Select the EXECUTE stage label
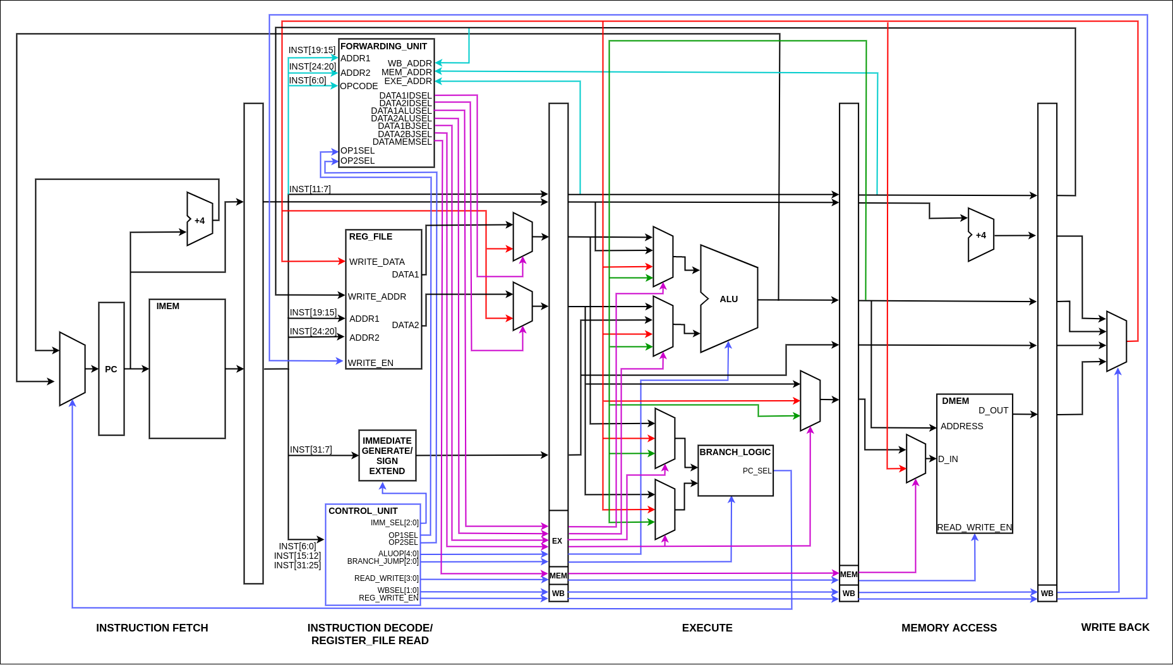Screen dimensions: 1173x665 (707, 628)
